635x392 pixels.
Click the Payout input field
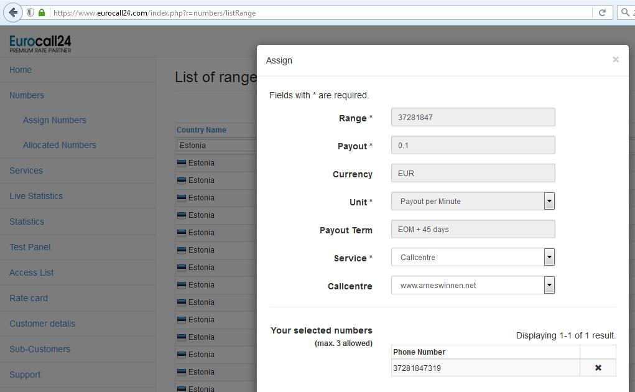pos(473,145)
